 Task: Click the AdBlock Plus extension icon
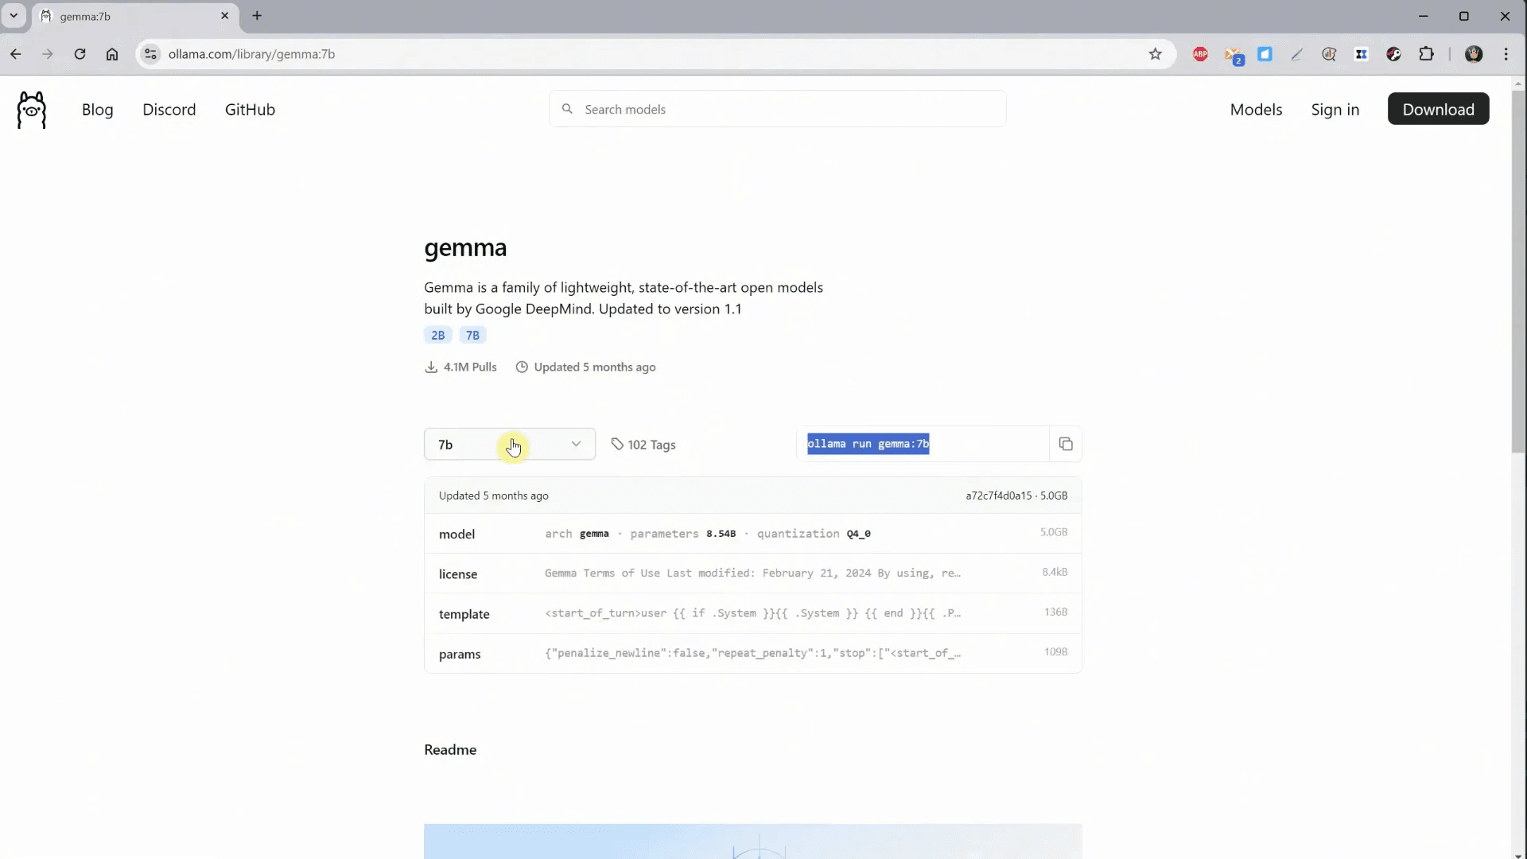(x=1200, y=54)
